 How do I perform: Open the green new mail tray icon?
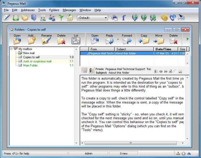[16, 18]
